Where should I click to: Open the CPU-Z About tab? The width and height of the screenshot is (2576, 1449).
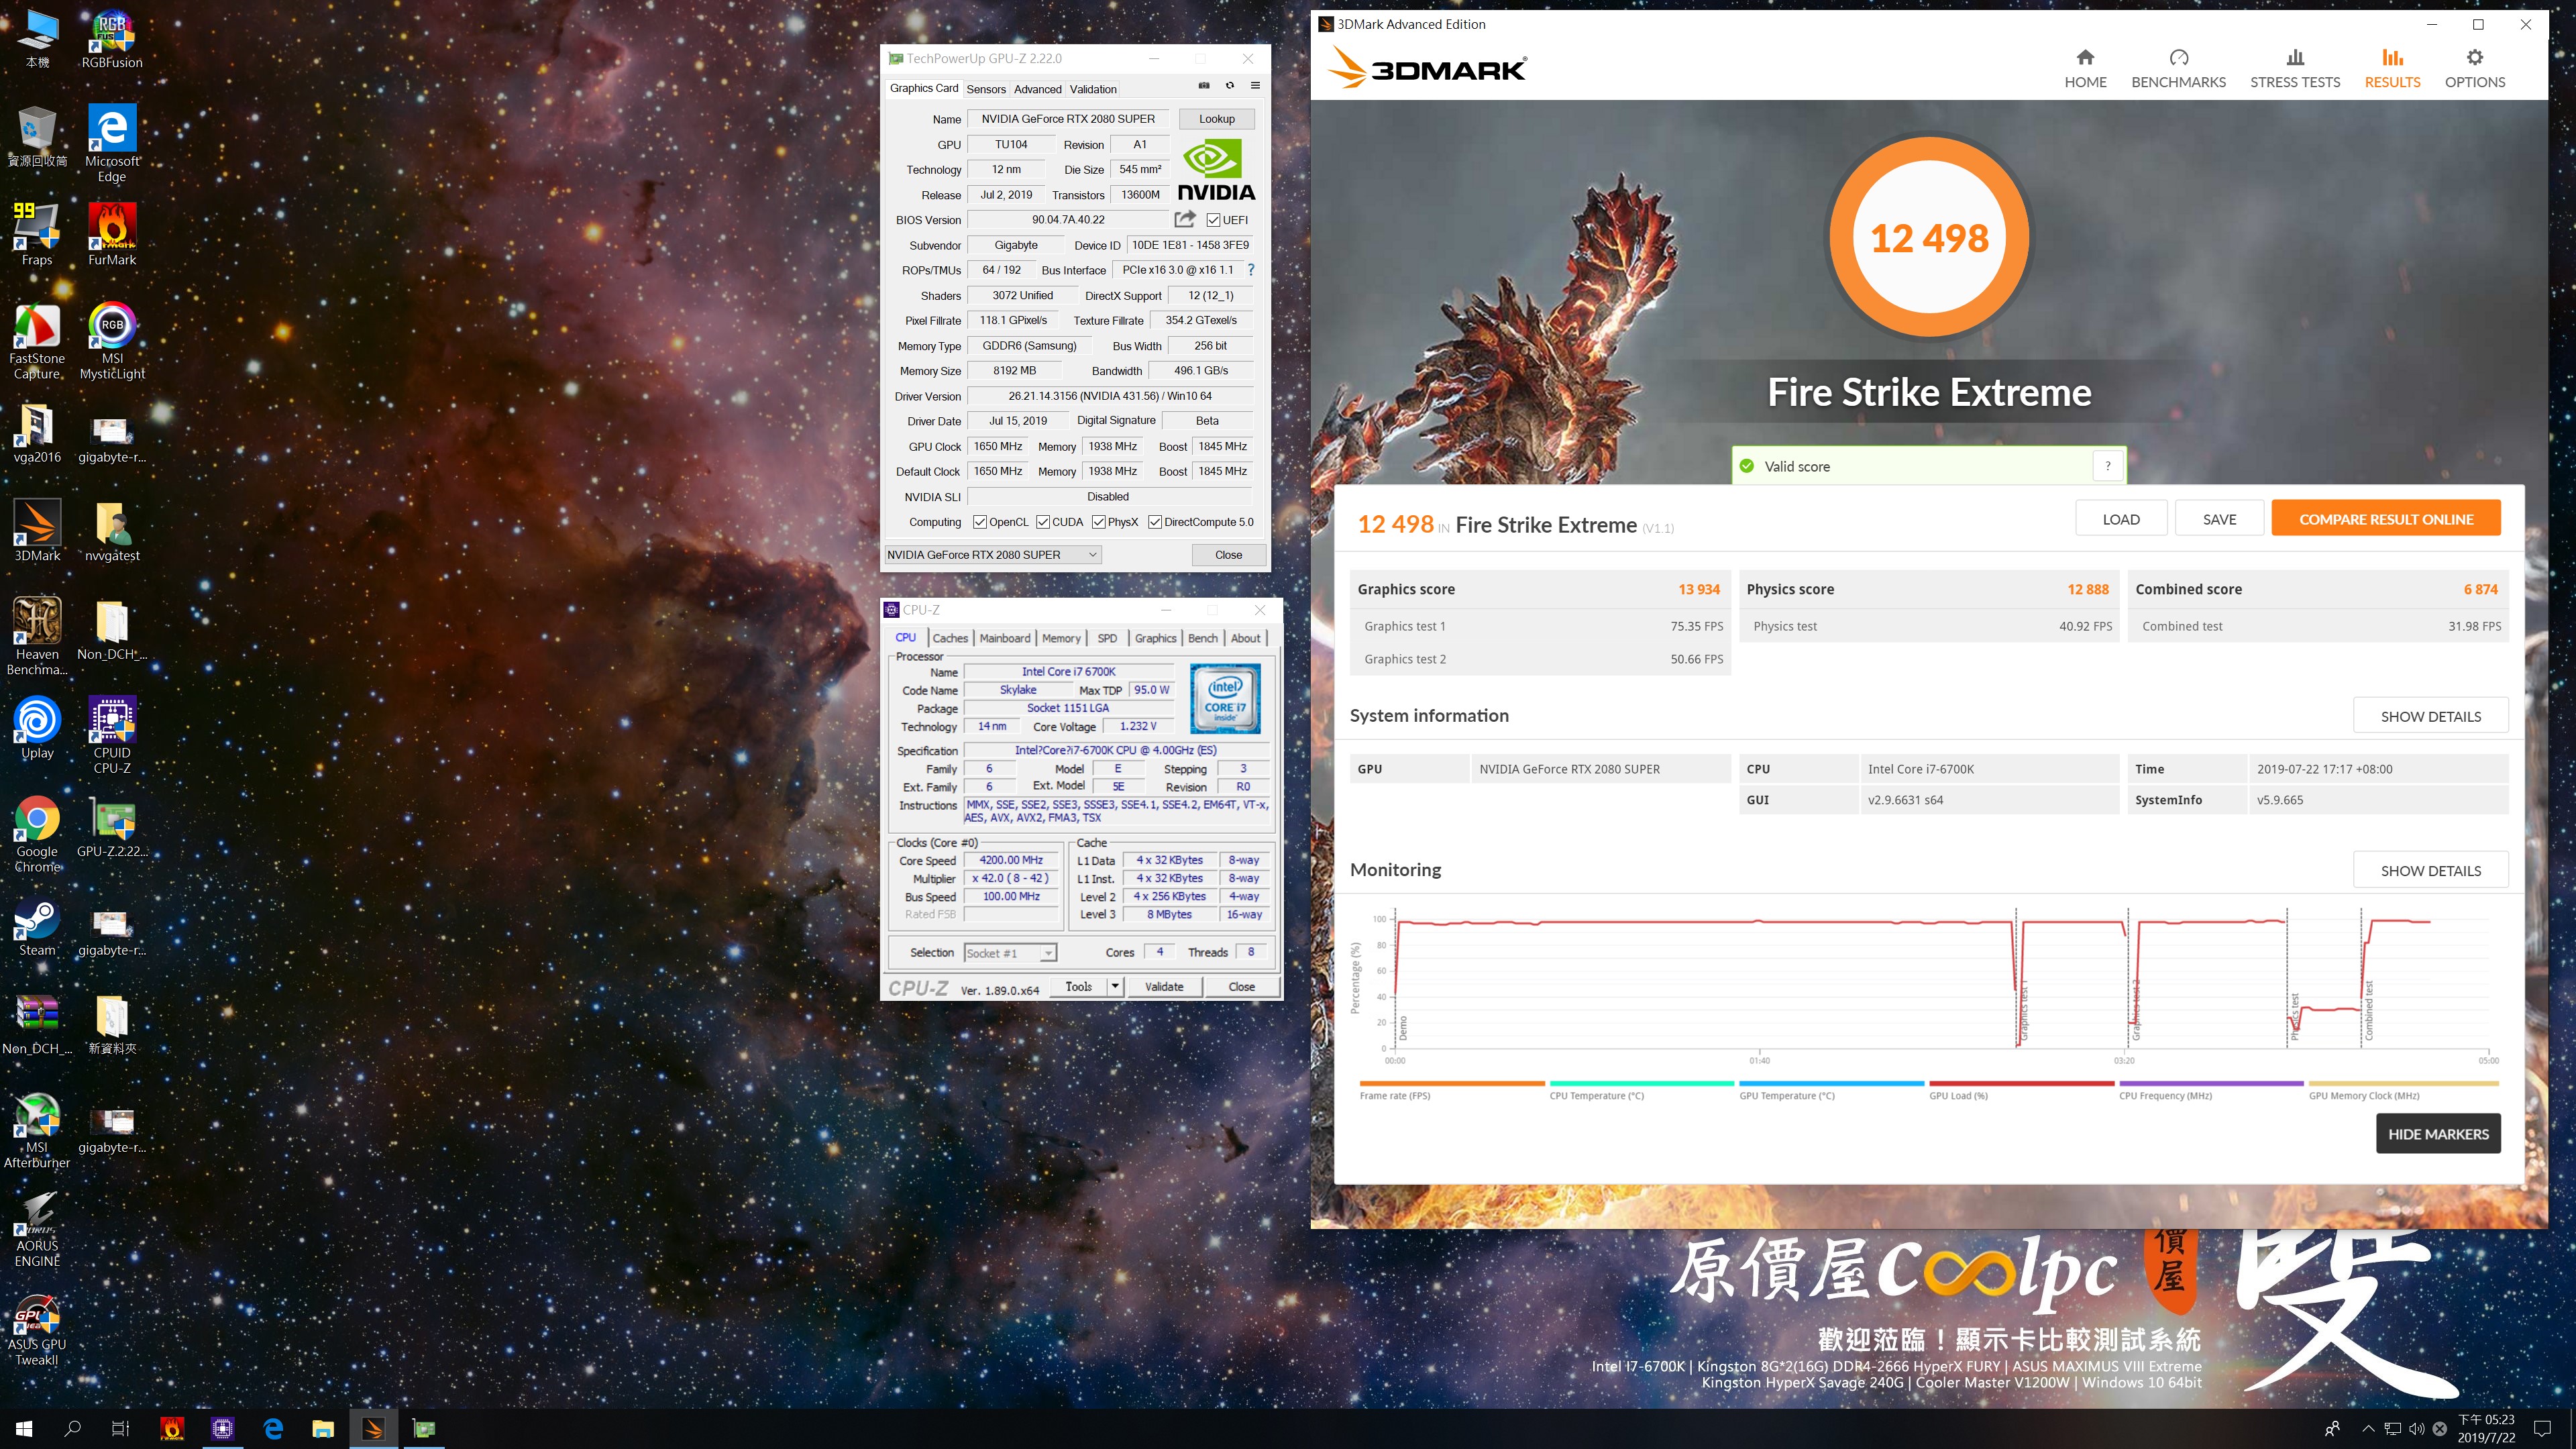(x=1246, y=638)
